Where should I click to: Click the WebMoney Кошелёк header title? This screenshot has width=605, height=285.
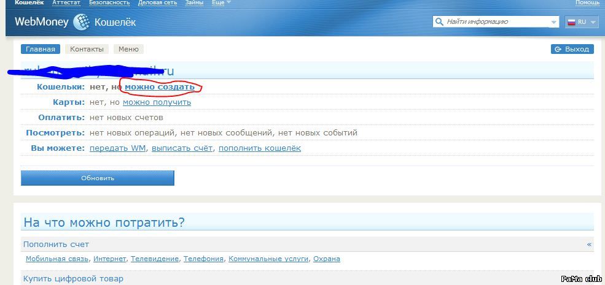[x=75, y=22]
